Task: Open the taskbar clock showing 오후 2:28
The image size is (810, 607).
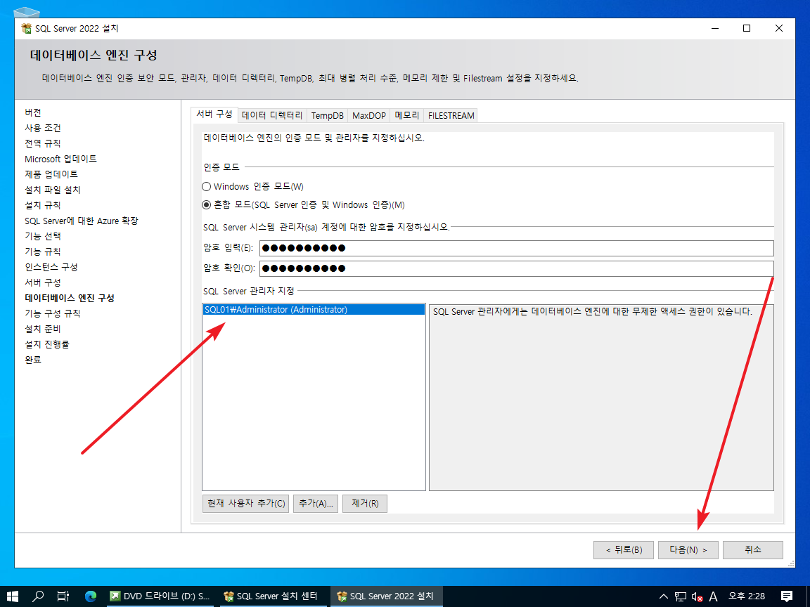Action: (747, 596)
